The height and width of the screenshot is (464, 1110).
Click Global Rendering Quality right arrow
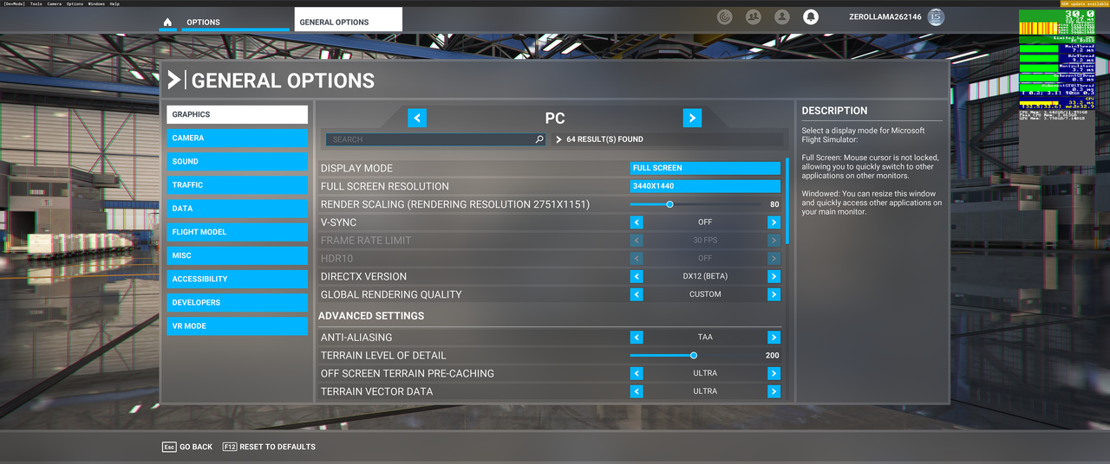(774, 294)
